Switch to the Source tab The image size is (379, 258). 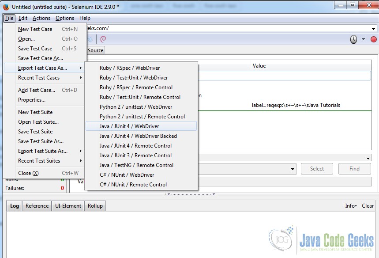click(95, 50)
